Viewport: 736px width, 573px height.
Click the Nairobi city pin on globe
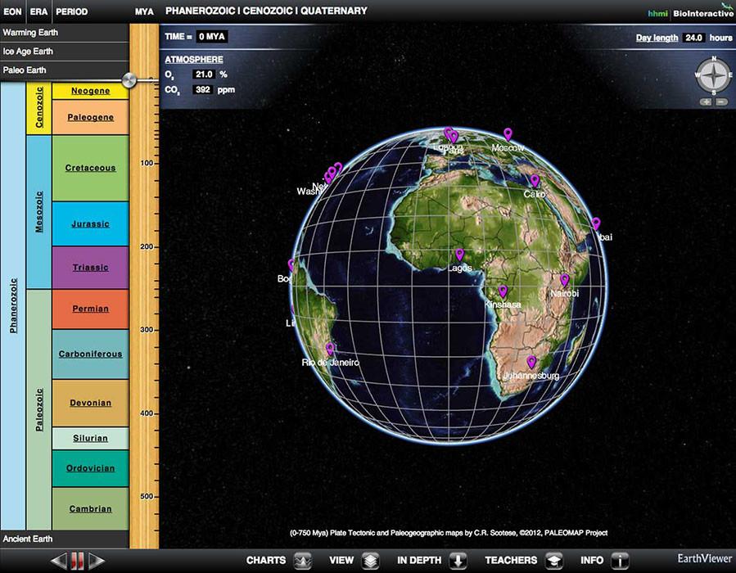point(564,280)
